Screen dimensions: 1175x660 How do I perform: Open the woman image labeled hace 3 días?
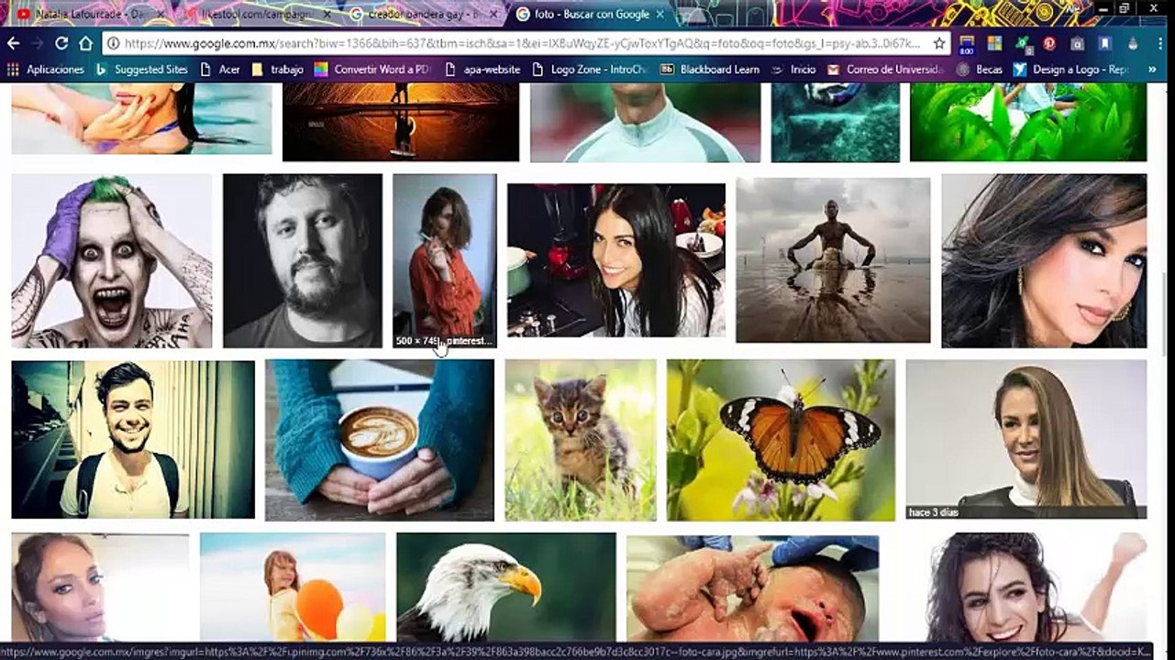[1026, 439]
